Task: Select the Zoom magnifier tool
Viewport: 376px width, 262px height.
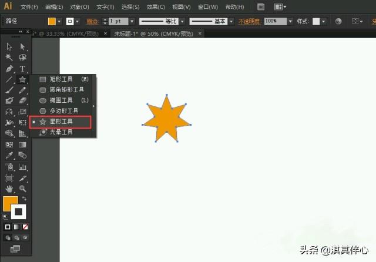Action: tap(22, 189)
